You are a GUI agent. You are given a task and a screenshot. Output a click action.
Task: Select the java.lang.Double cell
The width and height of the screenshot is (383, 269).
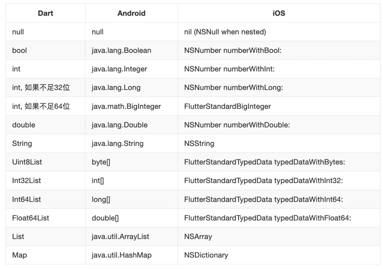(131, 125)
